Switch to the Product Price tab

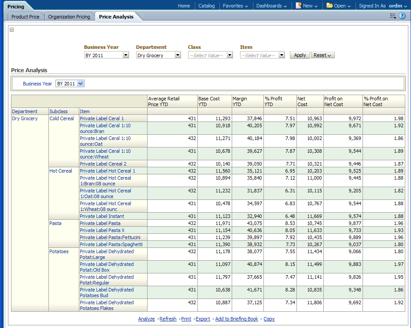25,17
